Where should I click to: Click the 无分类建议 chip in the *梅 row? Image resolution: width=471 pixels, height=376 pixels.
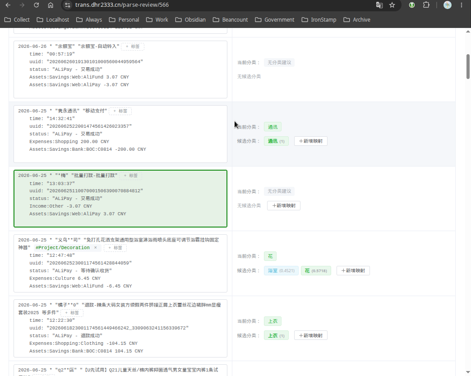[x=279, y=191]
